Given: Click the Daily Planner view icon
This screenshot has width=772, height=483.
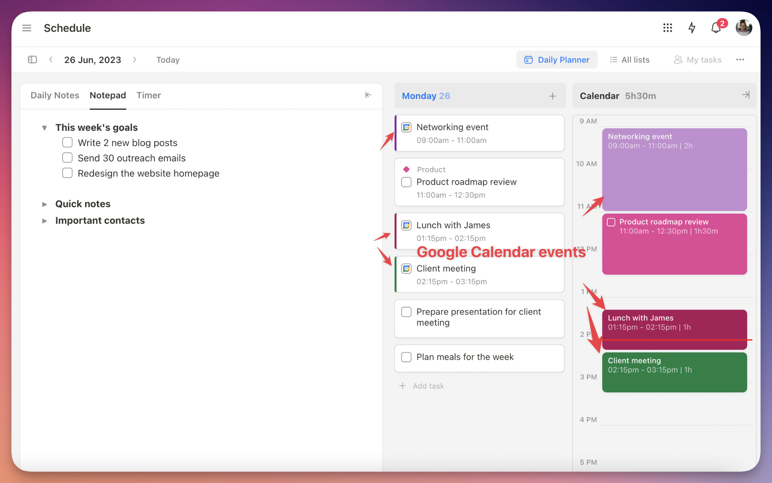Looking at the screenshot, I should (528, 60).
